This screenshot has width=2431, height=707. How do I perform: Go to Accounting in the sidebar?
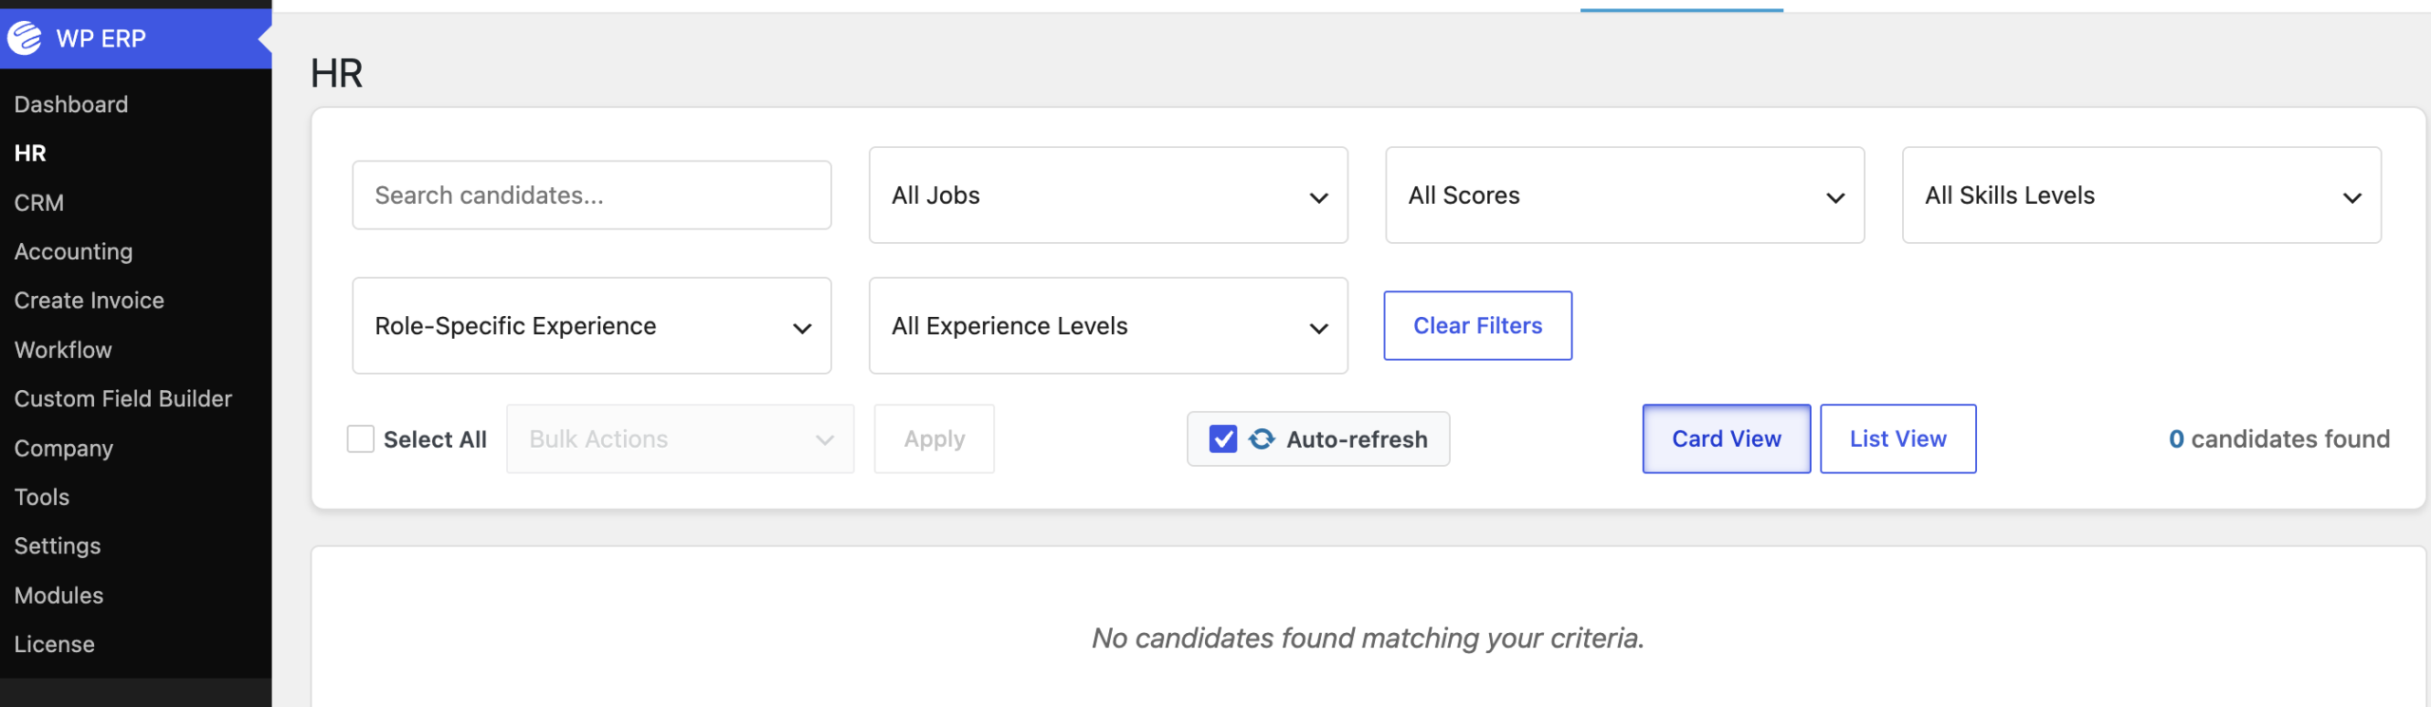coord(73,251)
